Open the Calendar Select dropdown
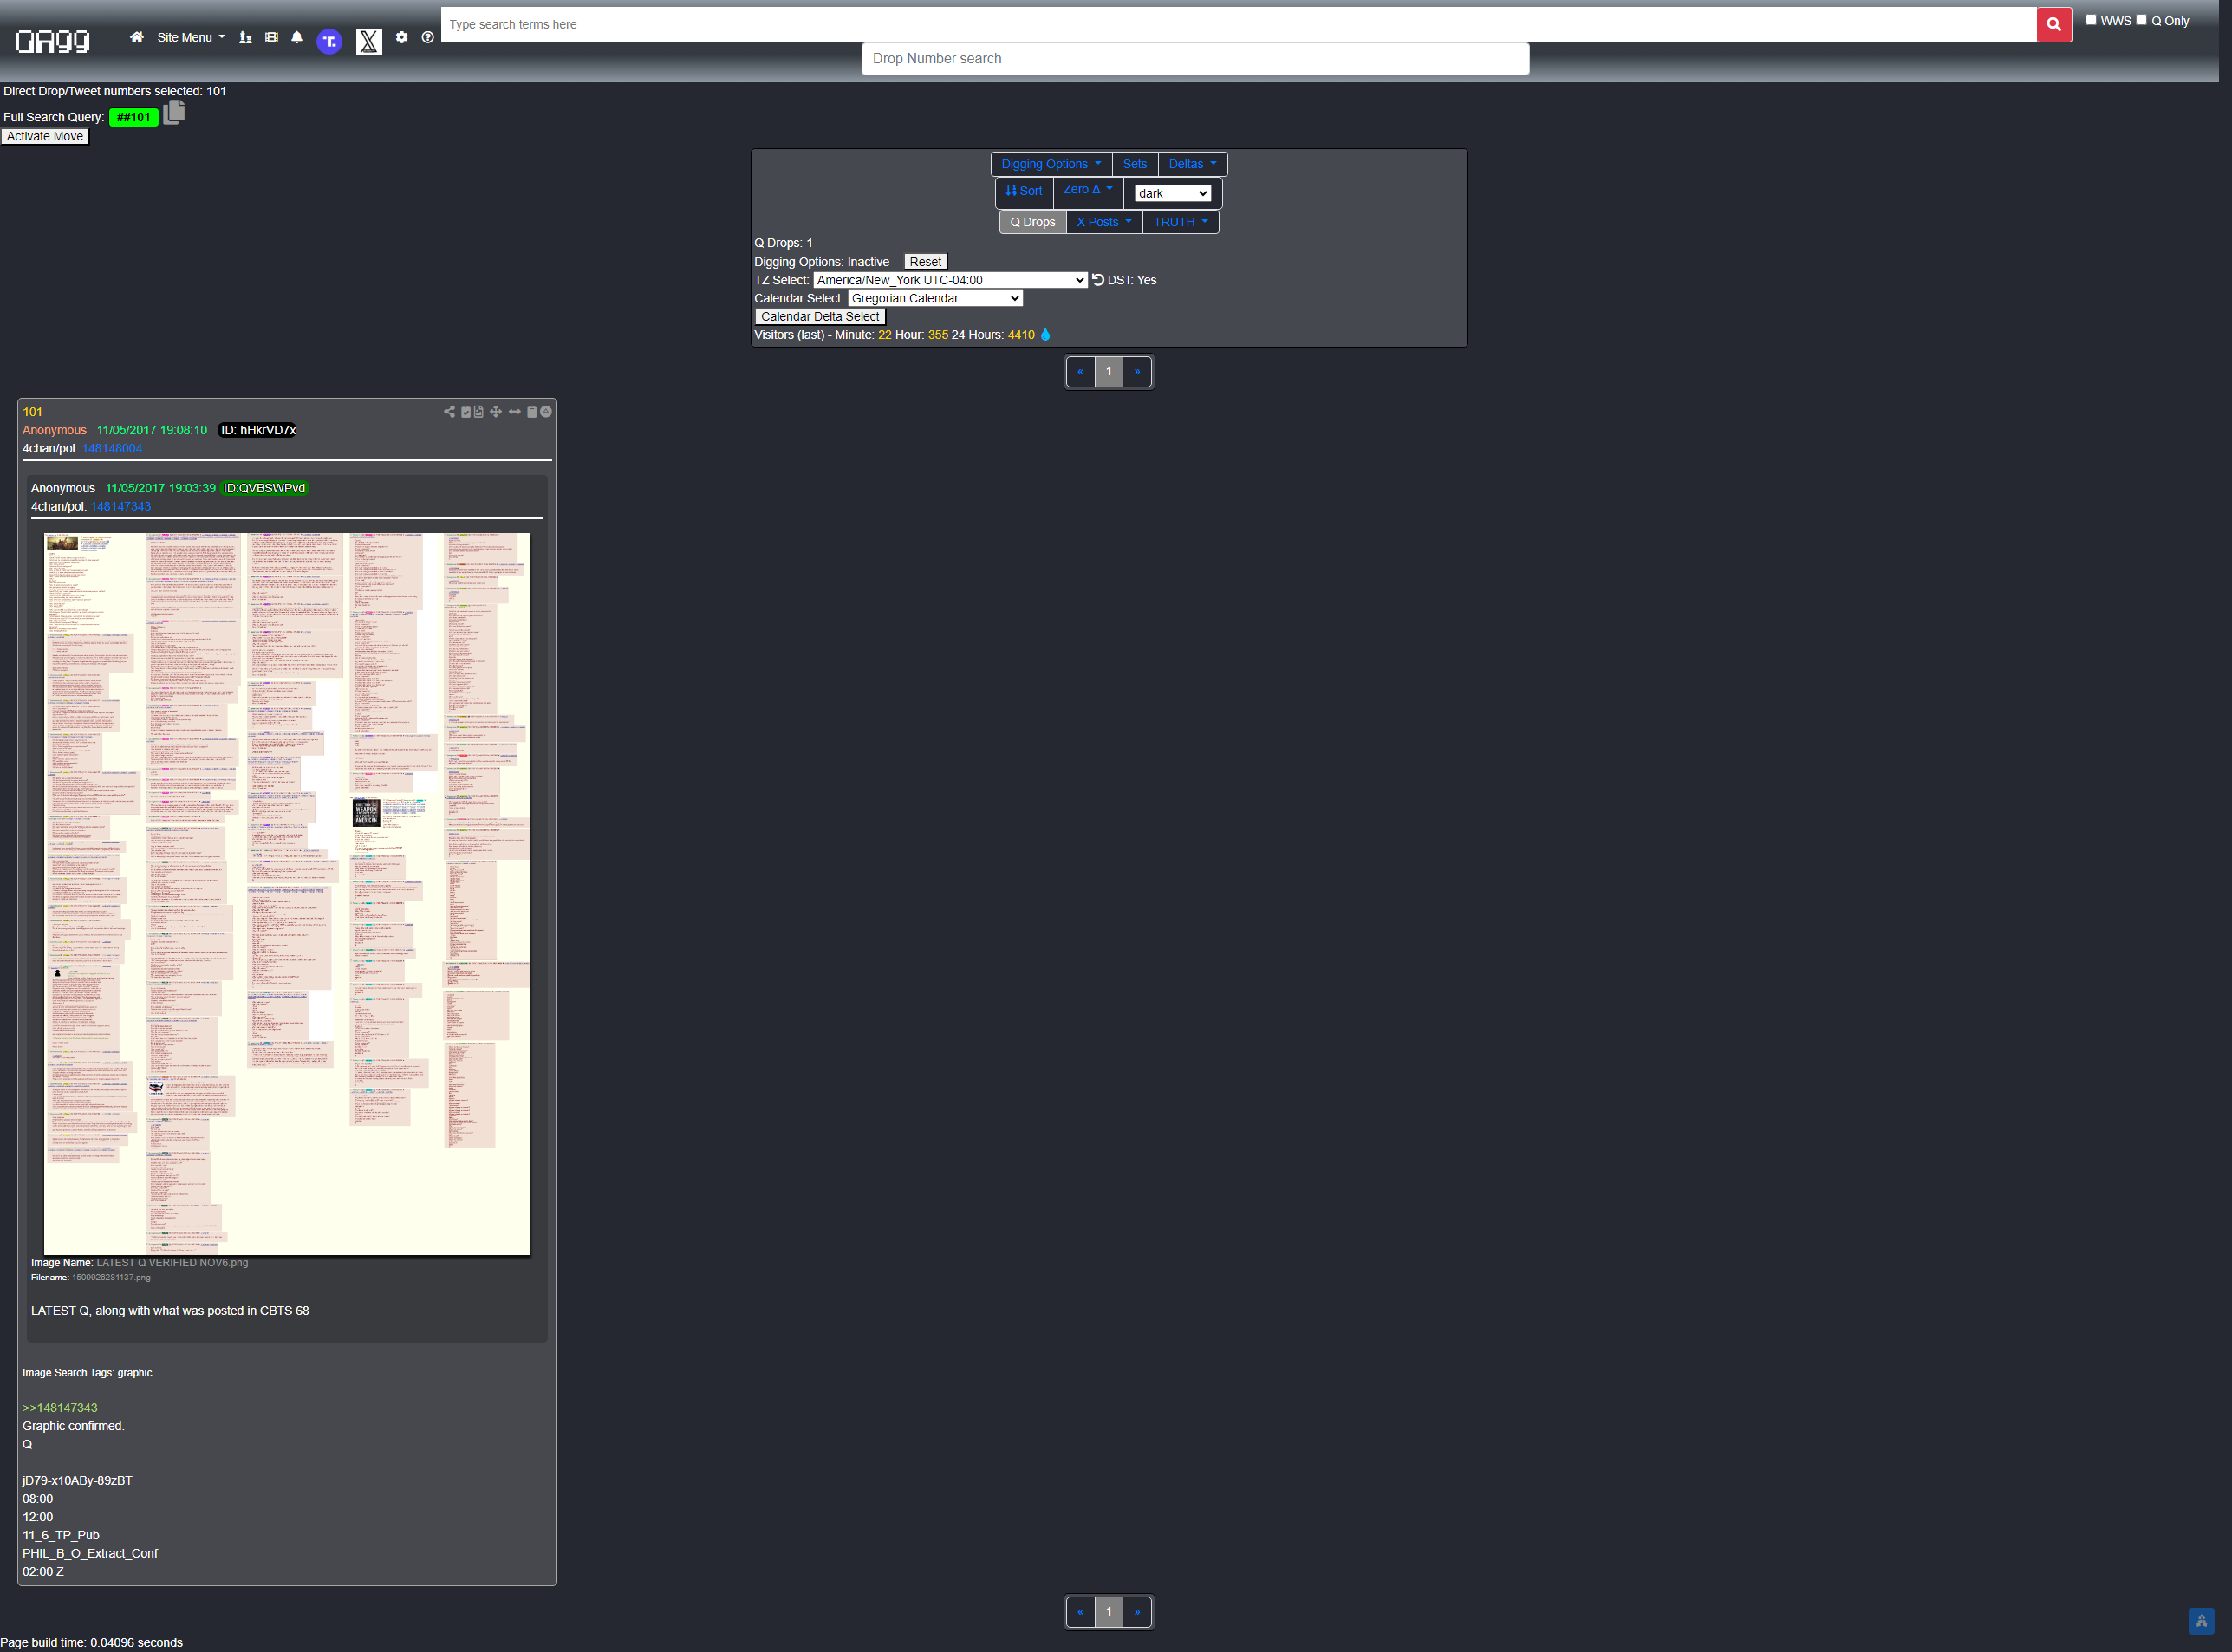Screen dimensions: 2232x1652 point(935,298)
